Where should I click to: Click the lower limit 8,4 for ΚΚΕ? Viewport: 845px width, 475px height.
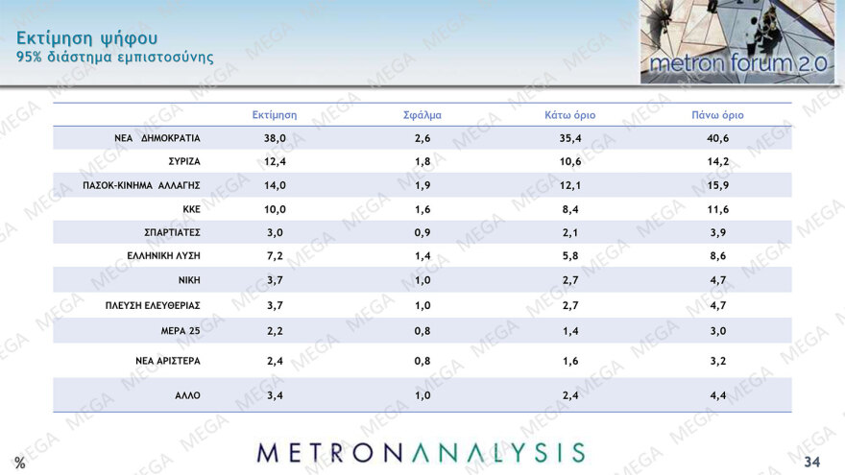[570, 209]
